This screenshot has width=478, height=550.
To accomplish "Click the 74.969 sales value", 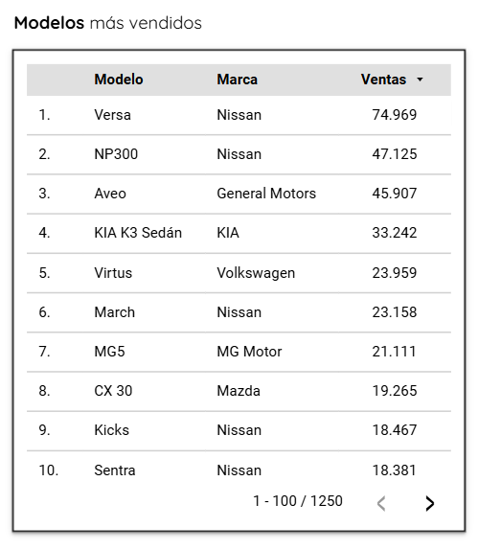I will 395,115.
